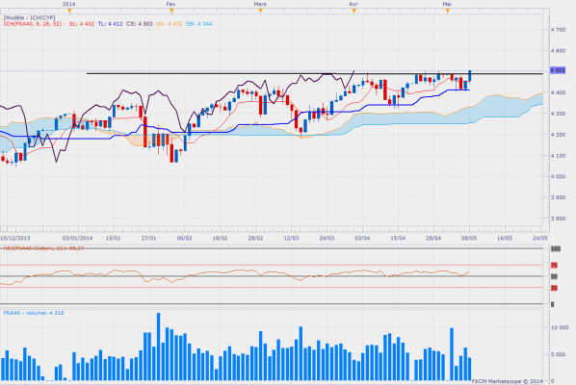
Task: Click the RSI(FRA40.Cloture, 21) indicator label
Action: coord(43,248)
